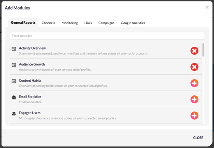Click the module list scrollbar thumb
The image size is (214, 148).
(203, 50)
